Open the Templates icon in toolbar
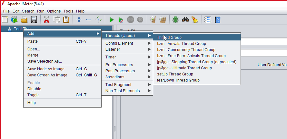 14,20
